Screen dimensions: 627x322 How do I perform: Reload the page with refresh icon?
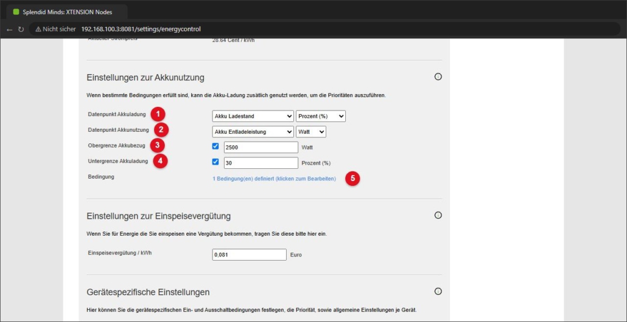pyautogui.click(x=21, y=29)
